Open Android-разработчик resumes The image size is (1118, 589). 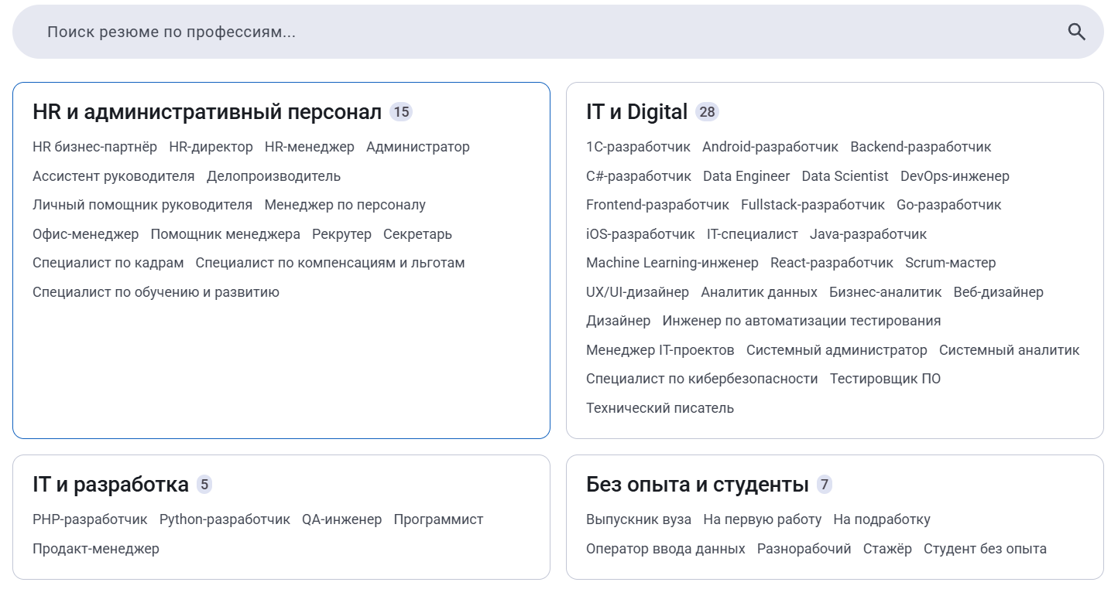[x=770, y=147]
